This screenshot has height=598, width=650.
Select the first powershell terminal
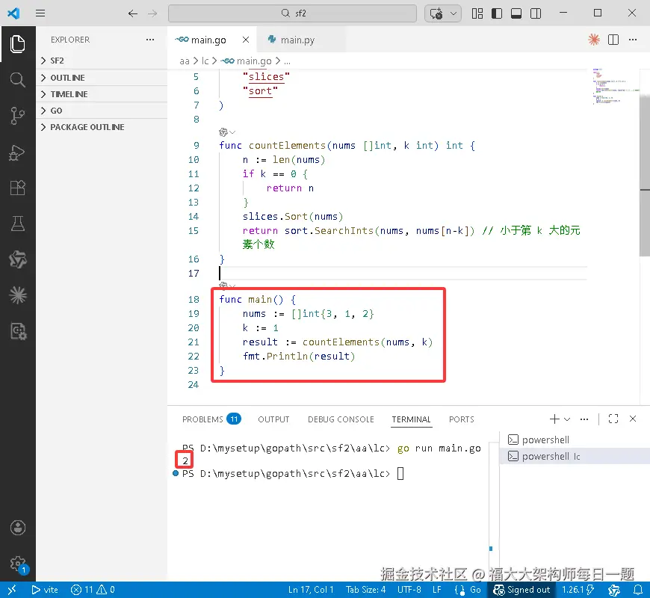(x=575, y=440)
